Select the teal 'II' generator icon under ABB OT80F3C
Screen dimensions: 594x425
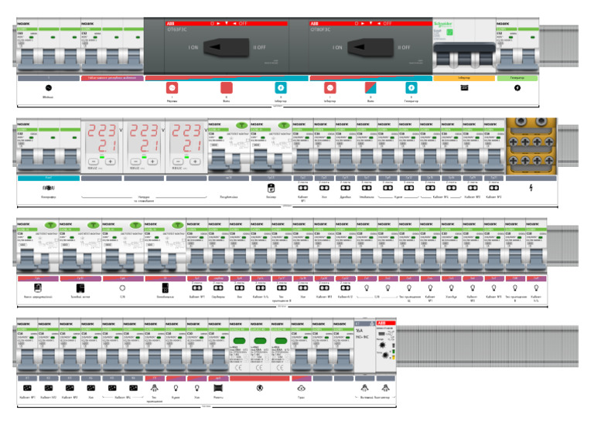[411, 88]
